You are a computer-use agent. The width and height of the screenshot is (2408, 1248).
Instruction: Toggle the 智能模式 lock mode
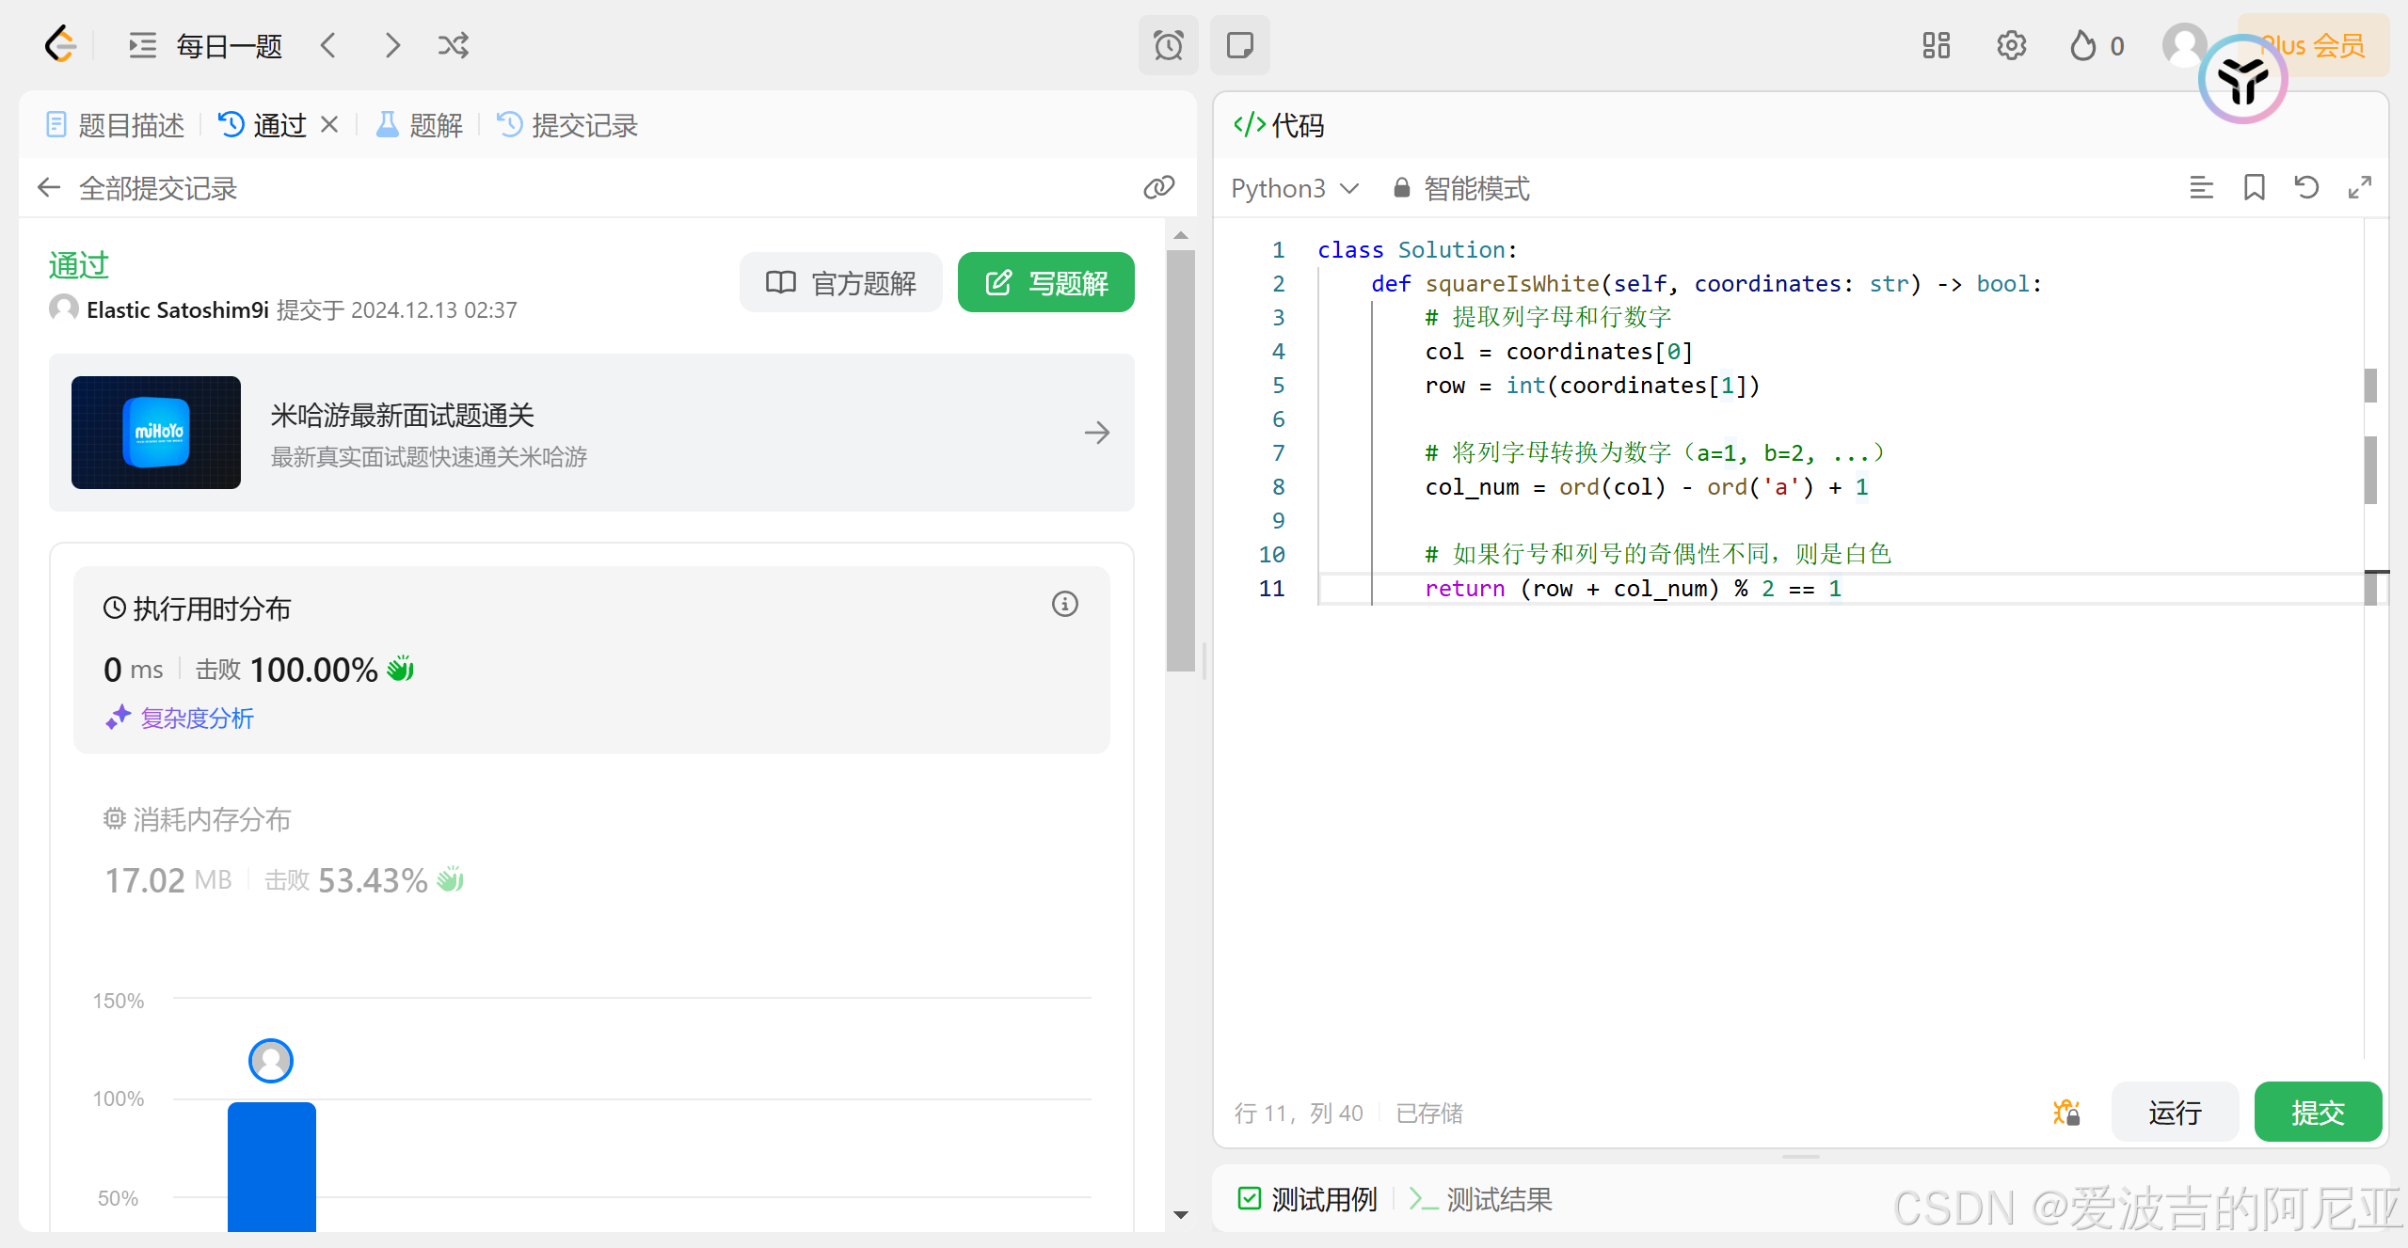click(1461, 189)
